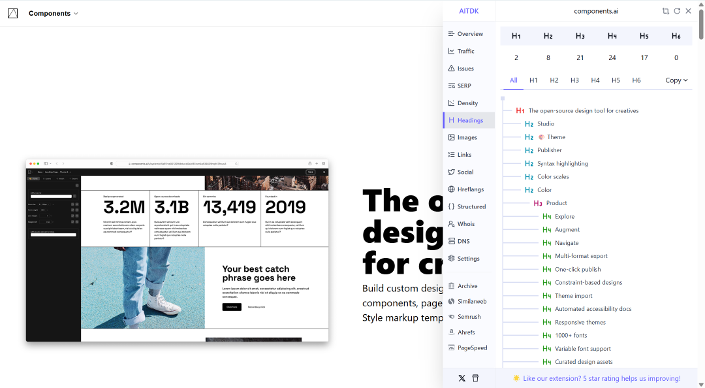Screen dimensions: 705x388
Task: Click the Similarweb icon
Action: [452, 301]
